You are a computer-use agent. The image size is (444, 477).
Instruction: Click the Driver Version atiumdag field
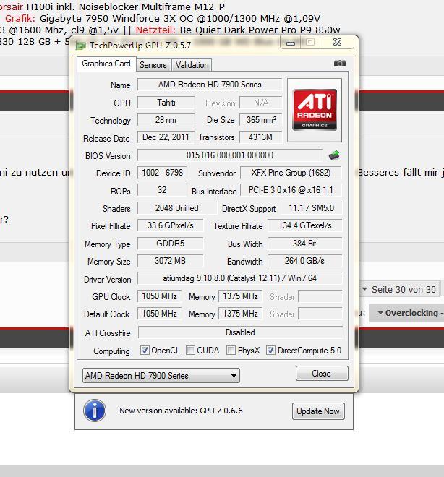[239, 278]
